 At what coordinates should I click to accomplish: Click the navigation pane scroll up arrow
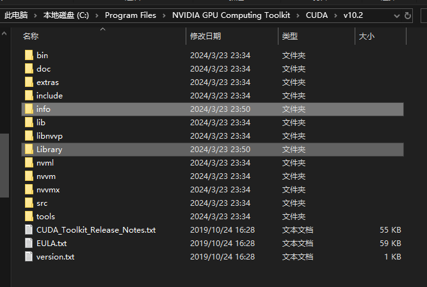(x=4, y=33)
